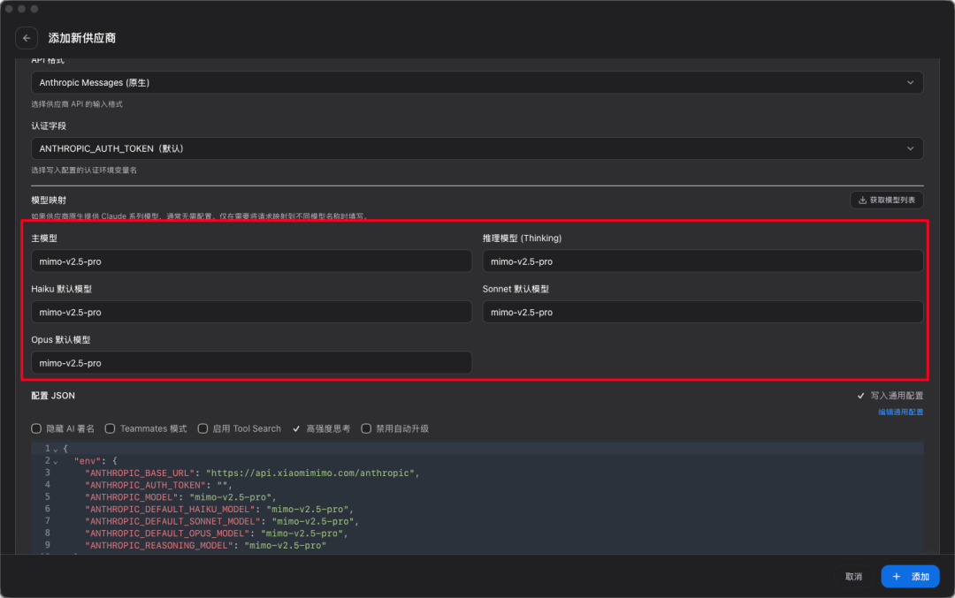Image resolution: width=955 pixels, height=598 pixels.
Task: Collapse the "env" JSON fold arrow
Action: [x=54, y=462]
